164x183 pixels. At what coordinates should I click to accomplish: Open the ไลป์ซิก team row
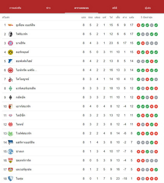click(80, 115)
